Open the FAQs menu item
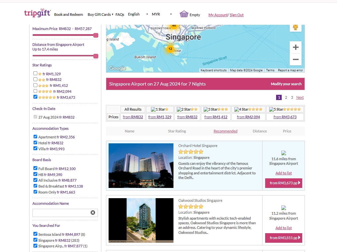 pyautogui.click(x=120, y=15)
